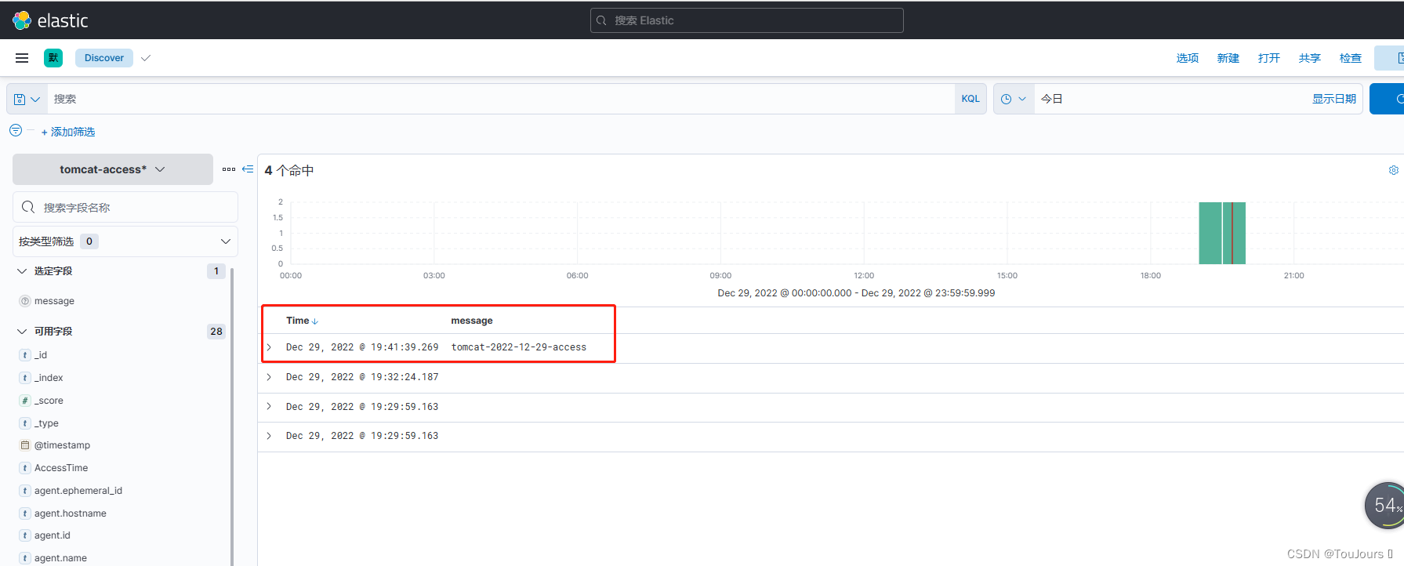Screen dimensions: 1404x566
Task: Click the 显示日期 link
Action: tap(1333, 99)
